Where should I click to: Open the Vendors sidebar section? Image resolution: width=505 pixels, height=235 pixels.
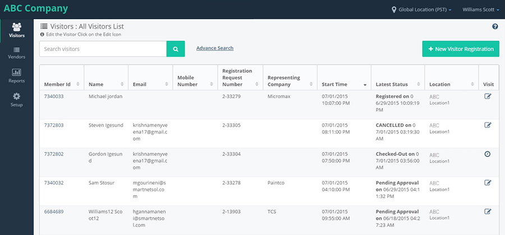pyautogui.click(x=17, y=53)
